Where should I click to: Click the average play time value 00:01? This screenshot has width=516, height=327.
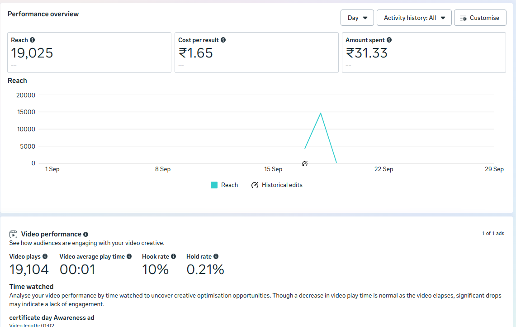click(x=77, y=269)
